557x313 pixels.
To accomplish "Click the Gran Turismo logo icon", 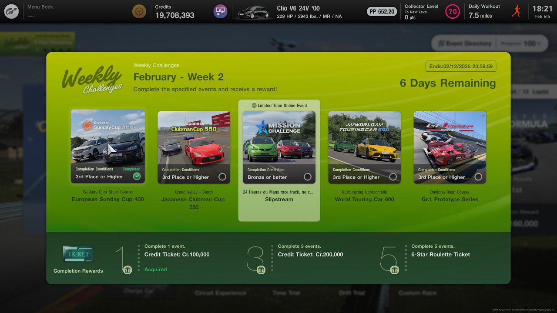I will (x=11, y=11).
